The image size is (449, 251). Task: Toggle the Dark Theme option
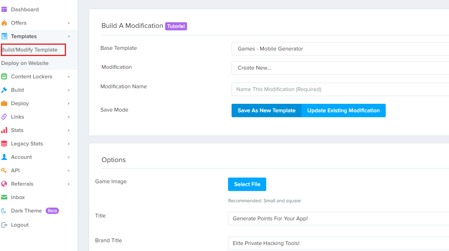point(26,211)
